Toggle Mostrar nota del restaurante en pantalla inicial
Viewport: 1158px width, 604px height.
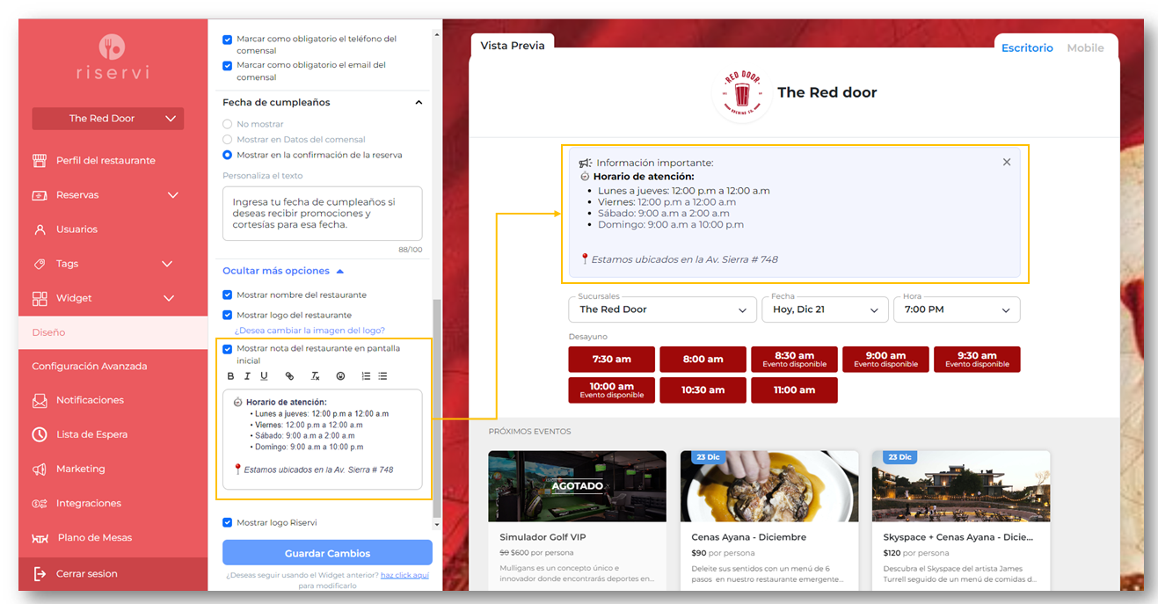pos(228,349)
